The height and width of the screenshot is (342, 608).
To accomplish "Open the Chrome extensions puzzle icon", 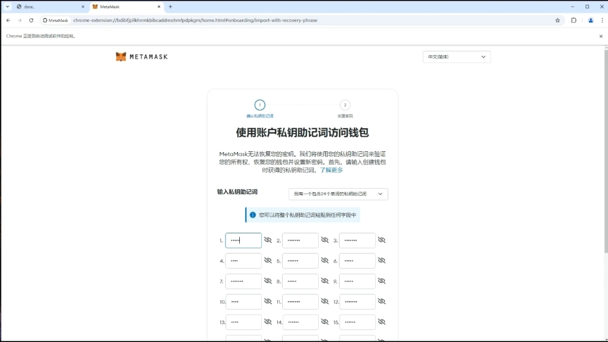I will click(x=574, y=20).
